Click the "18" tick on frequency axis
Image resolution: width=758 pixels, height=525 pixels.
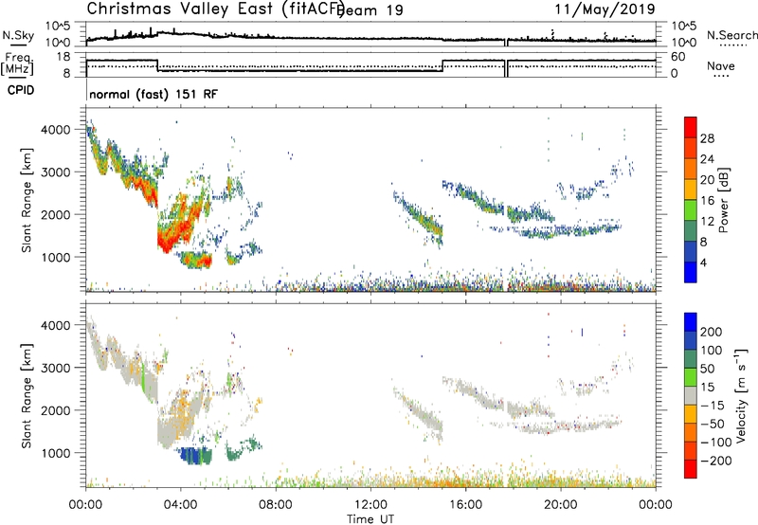(x=63, y=57)
